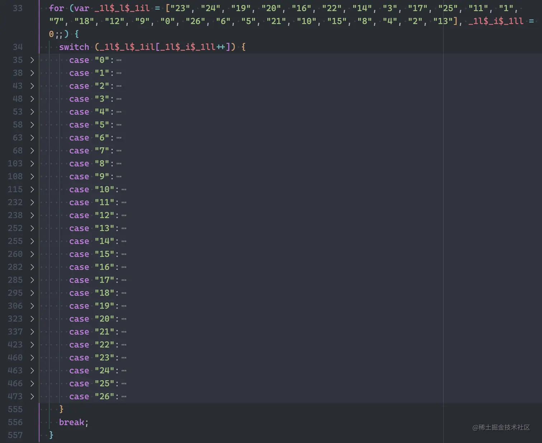Click the "22" string in the array
The width and height of the screenshot is (542, 443).
tap(332, 8)
